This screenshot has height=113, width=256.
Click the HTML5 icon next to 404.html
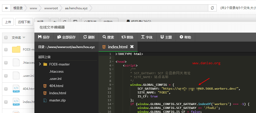pos(45,86)
